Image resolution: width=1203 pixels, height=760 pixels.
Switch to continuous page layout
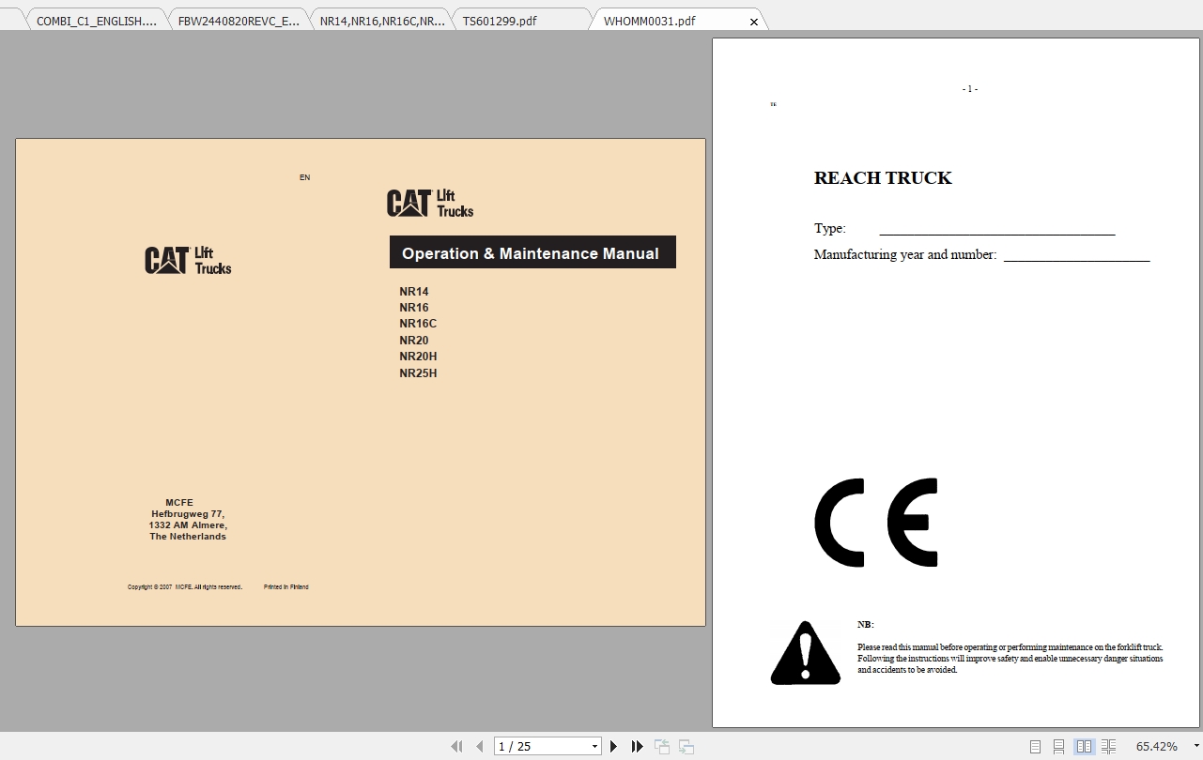tap(1058, 747)
